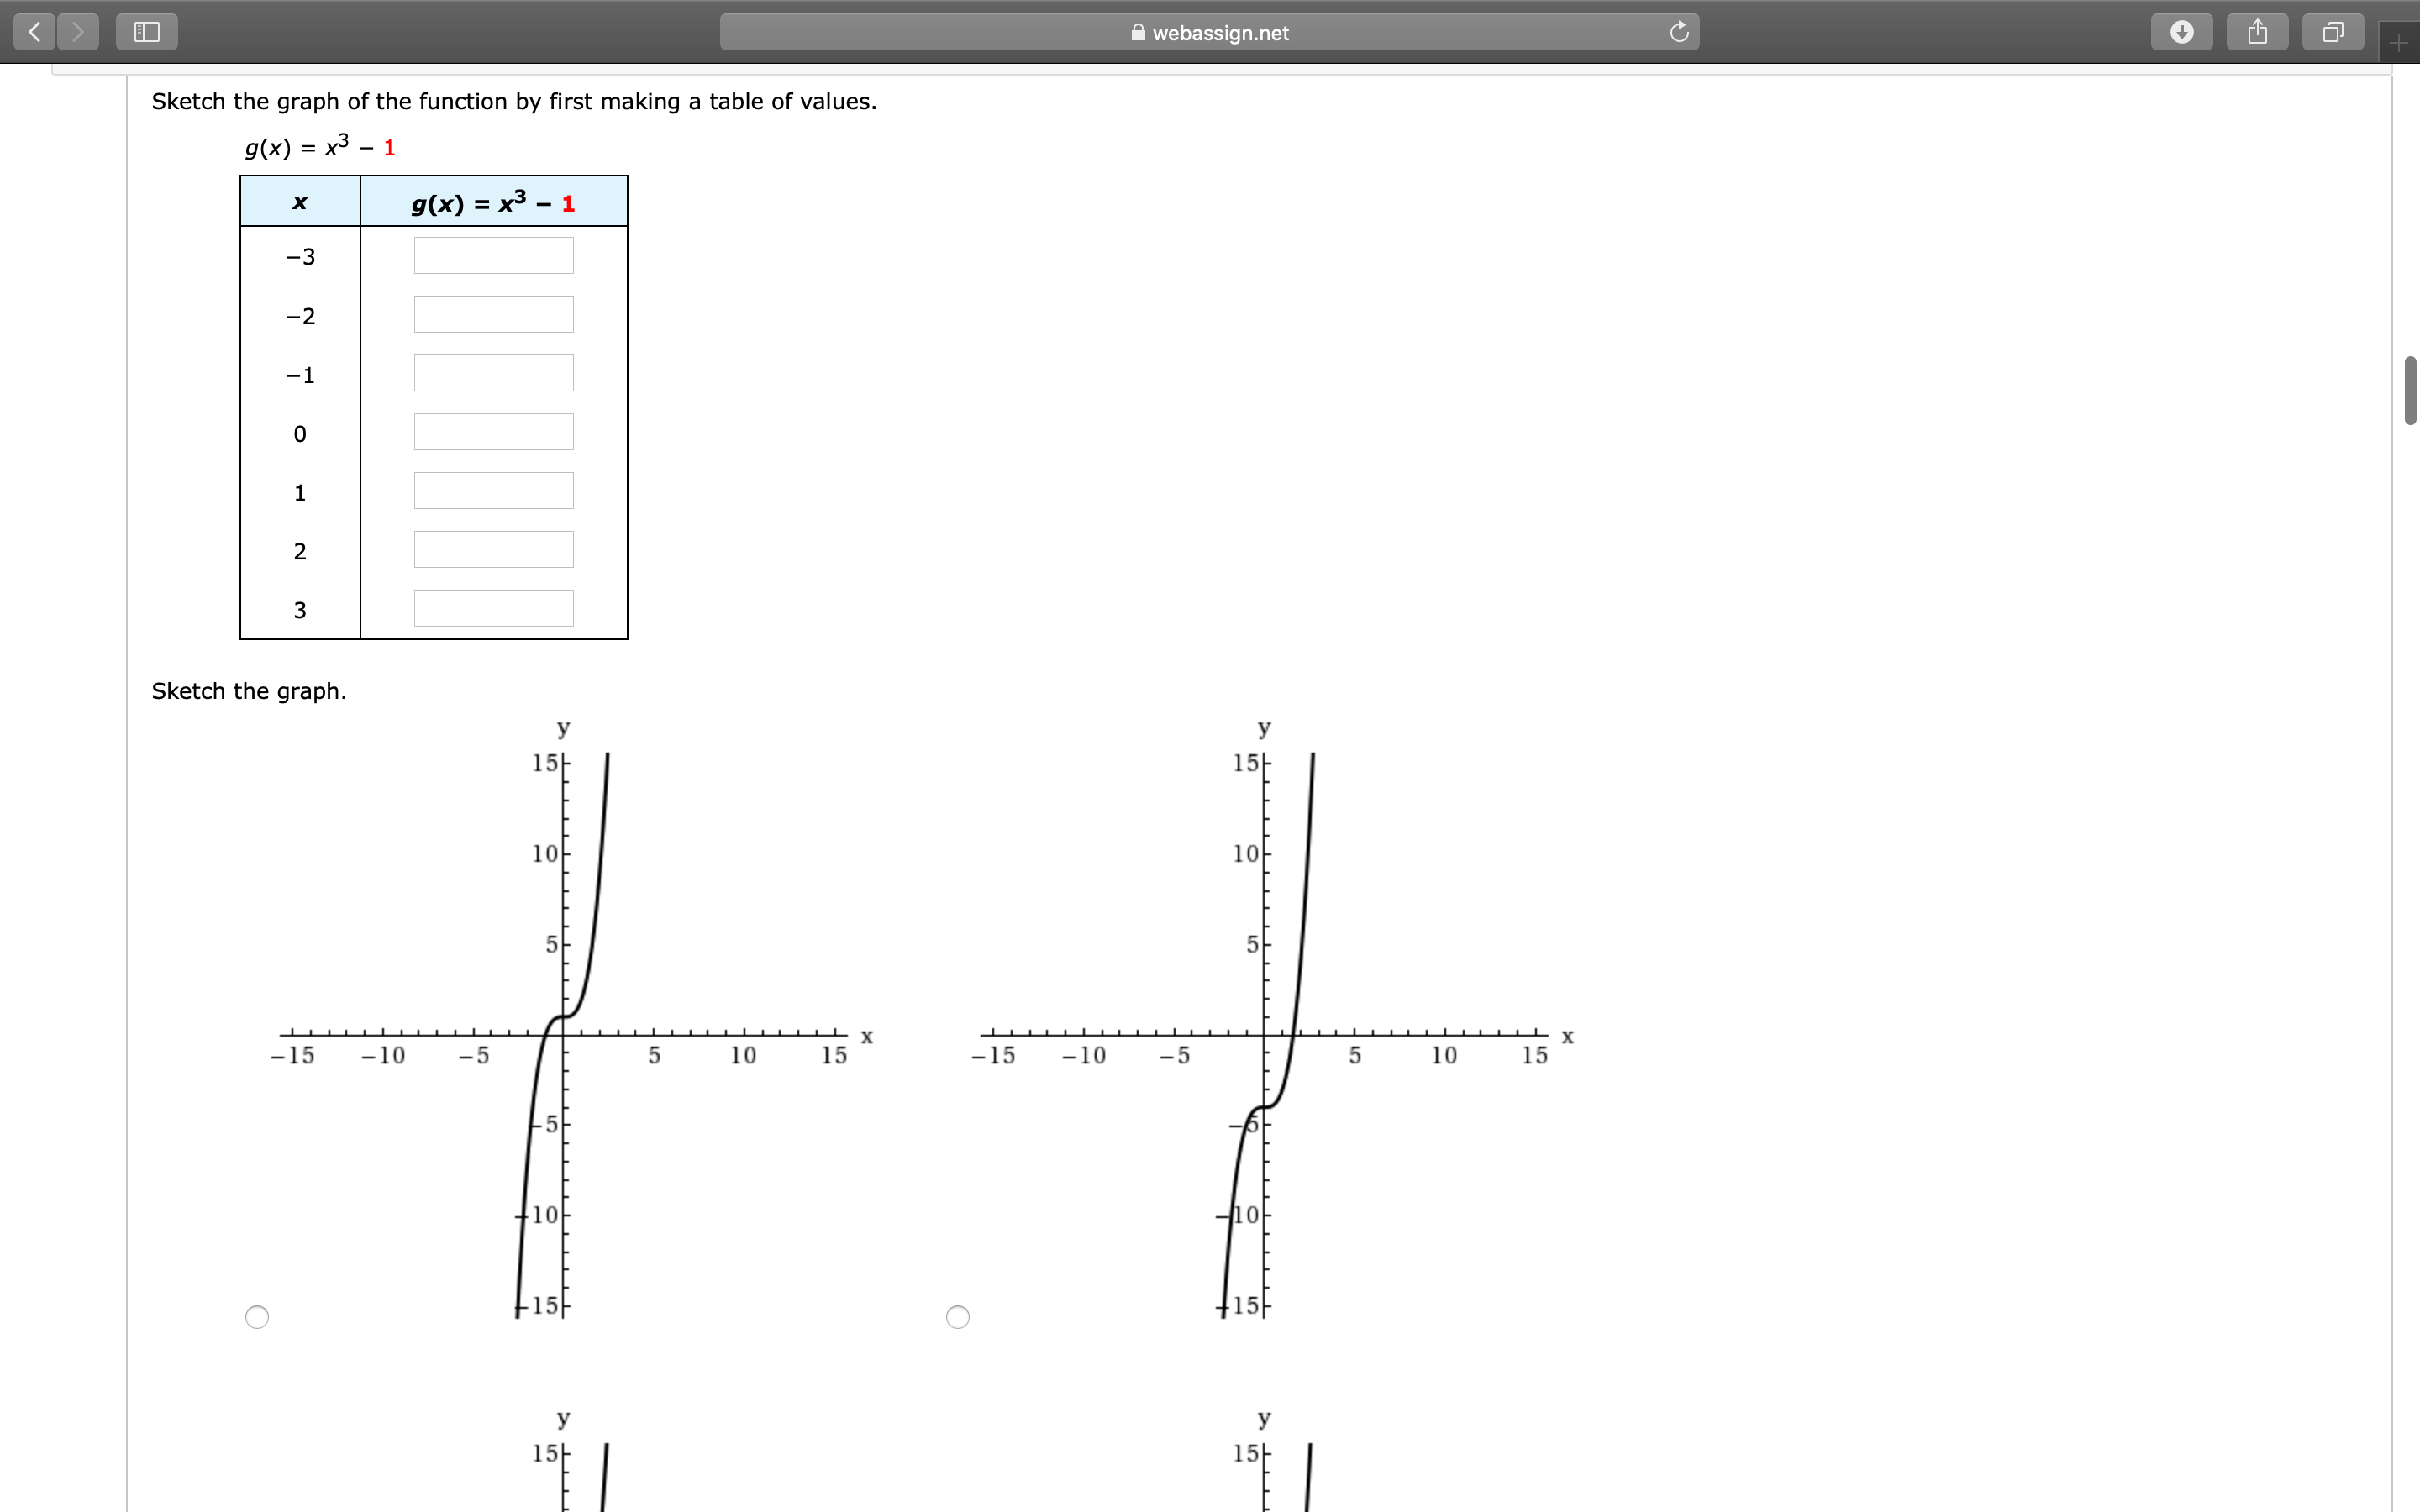Click the page vertical scrollbar thumb
Viewport: 2420px width, 1512px height.
coord(2410,390)
